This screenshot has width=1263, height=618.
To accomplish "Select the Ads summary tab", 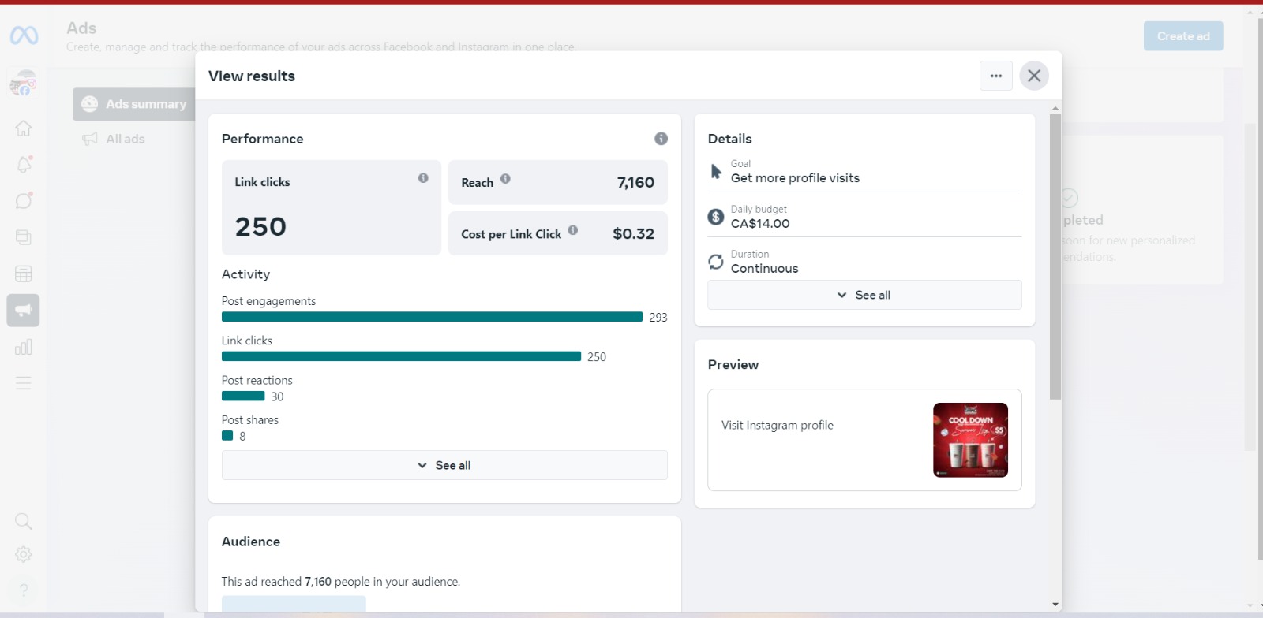I will pos(134,104).
